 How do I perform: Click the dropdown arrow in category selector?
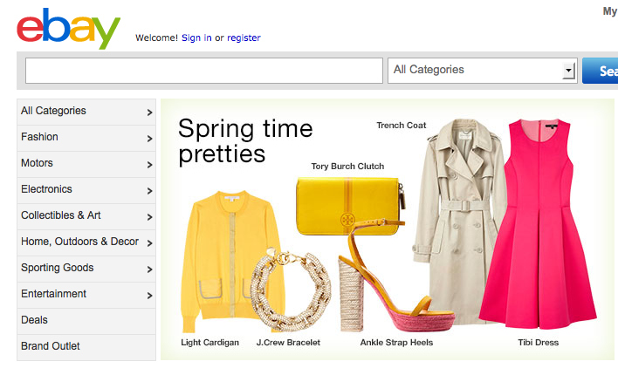(568, 71)
